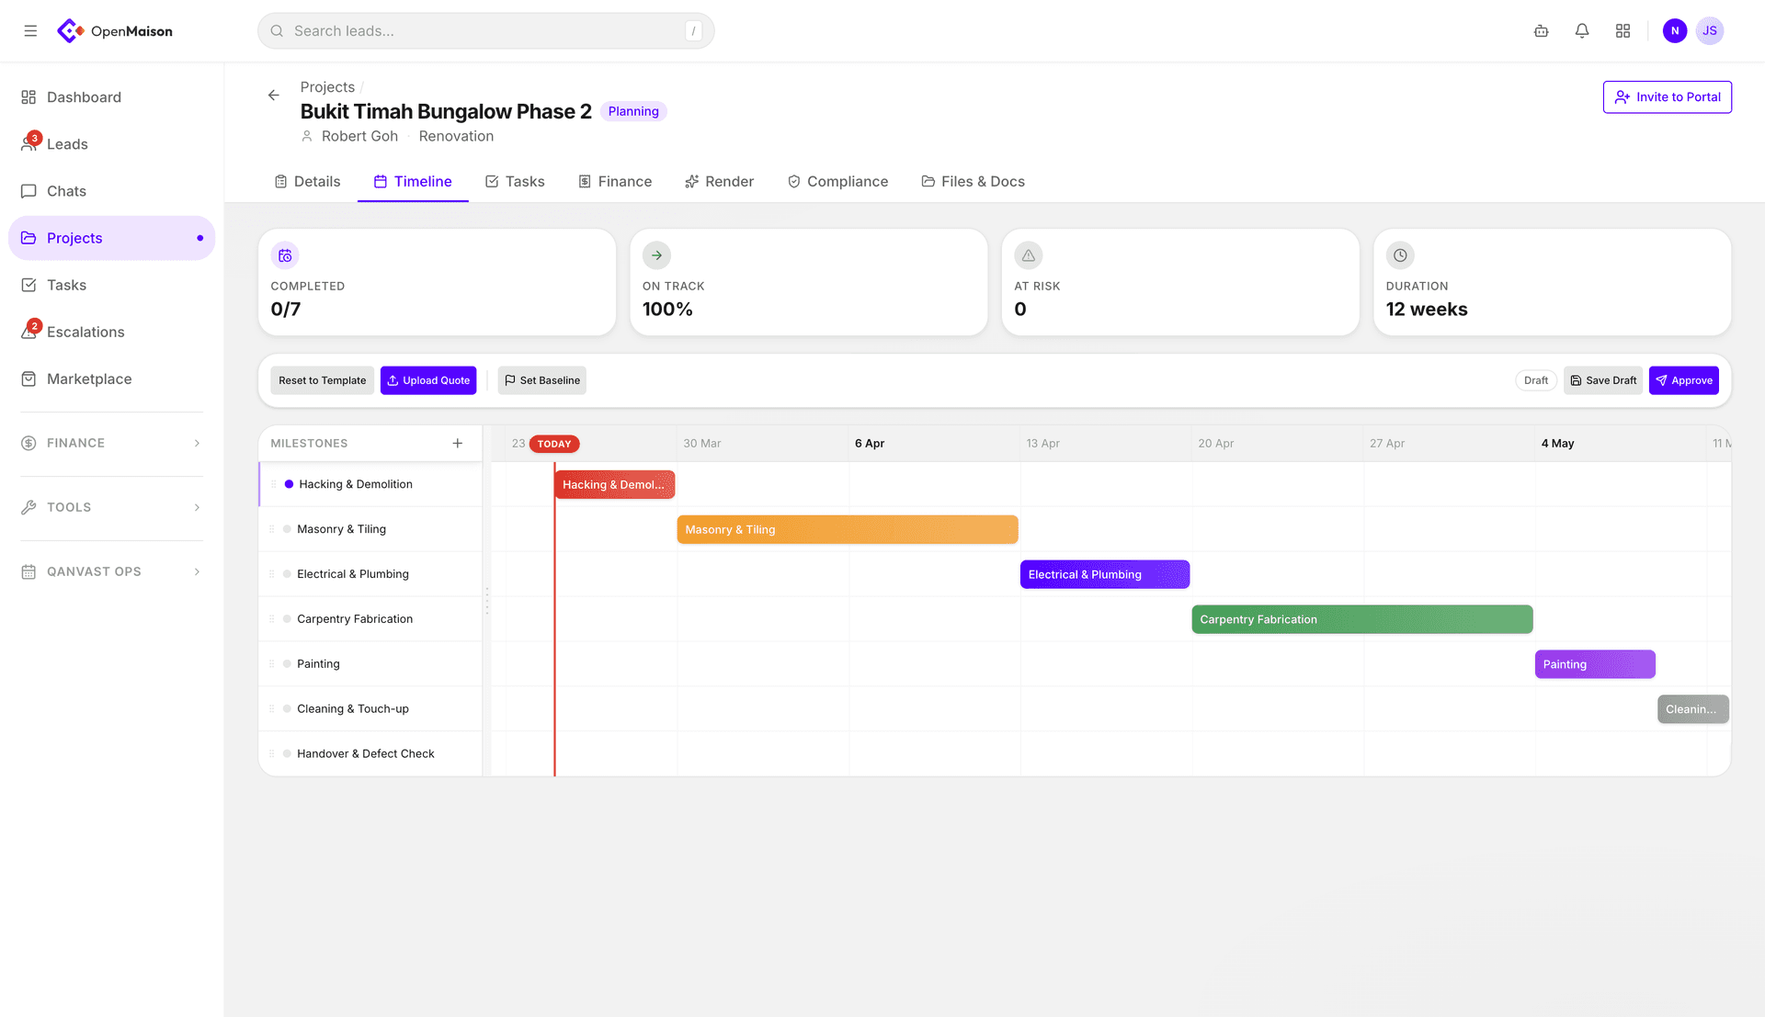Click the hamburger menu icon
Screen dimensions: 1765x1017
point(29,30)
